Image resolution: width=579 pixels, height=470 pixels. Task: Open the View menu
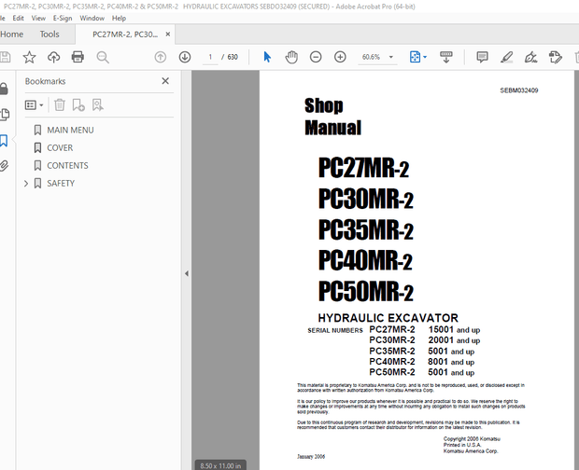pos(38,18)
